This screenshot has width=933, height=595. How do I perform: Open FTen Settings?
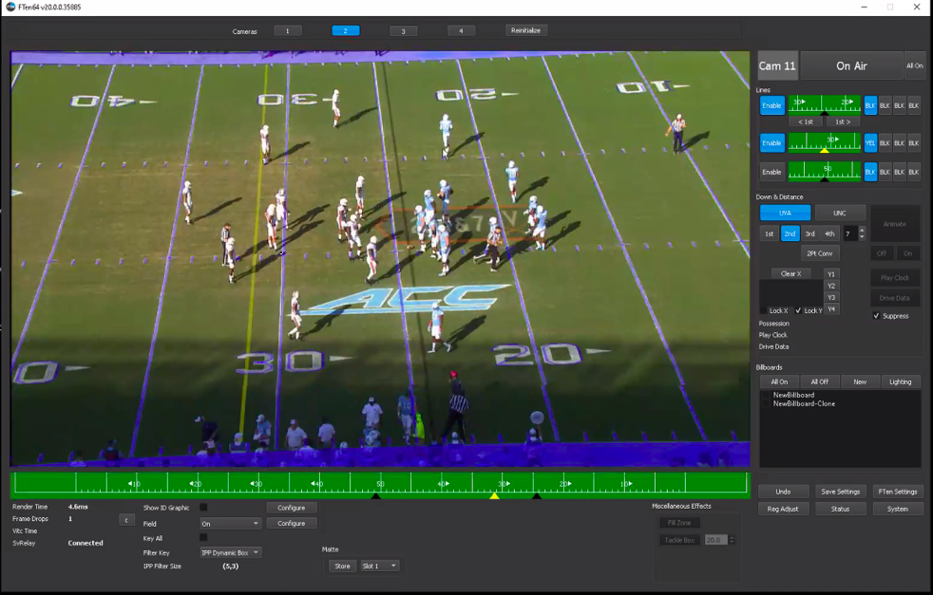(897, 492)
